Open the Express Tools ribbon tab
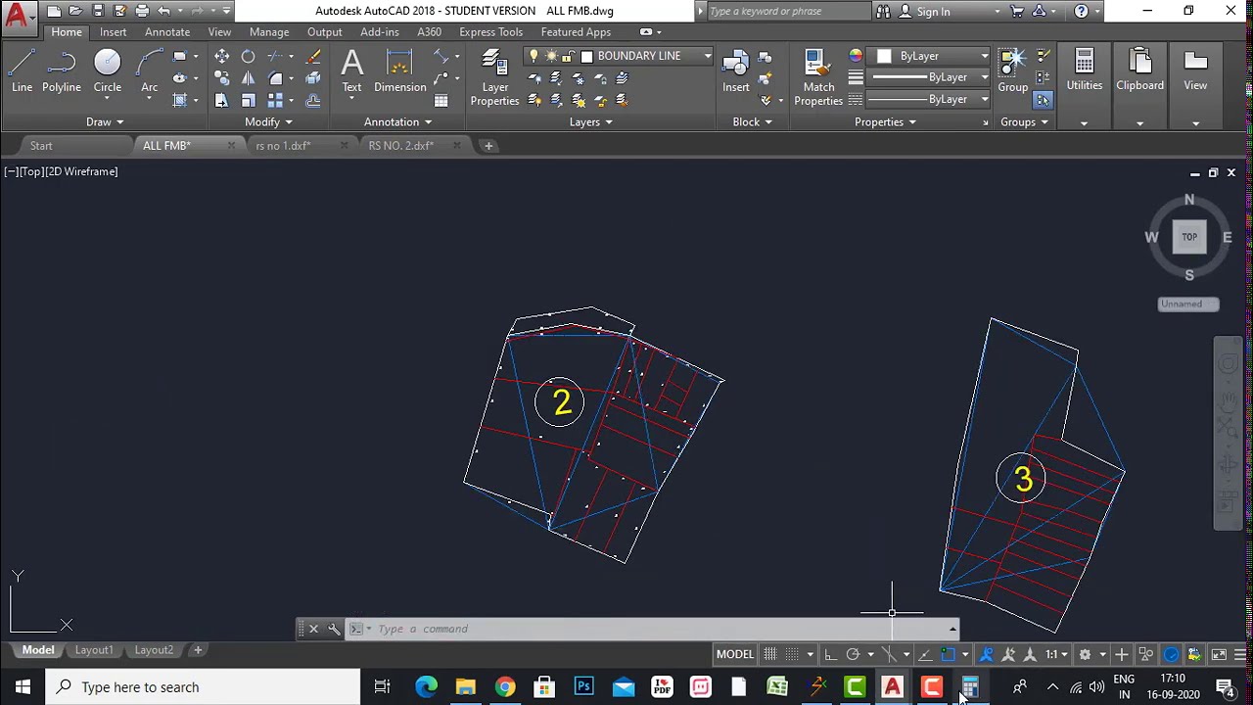The image size is (1253, 705). click(490, 32)
